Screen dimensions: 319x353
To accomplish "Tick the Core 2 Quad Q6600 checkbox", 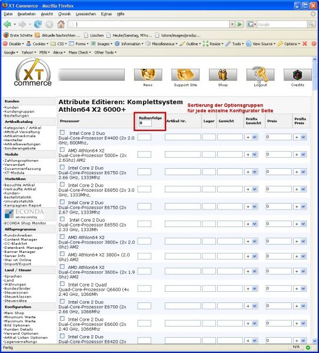I will point(62,284).
